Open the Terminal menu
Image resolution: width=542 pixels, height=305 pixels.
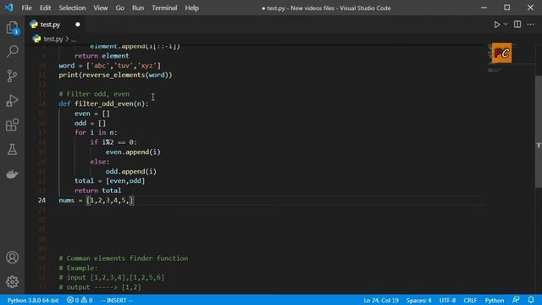click(164, 8)
